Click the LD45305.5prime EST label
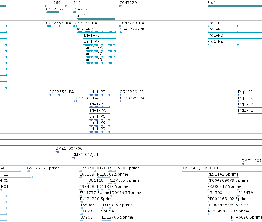The height and width of the screenshot is (222, 262). [117, 205]
